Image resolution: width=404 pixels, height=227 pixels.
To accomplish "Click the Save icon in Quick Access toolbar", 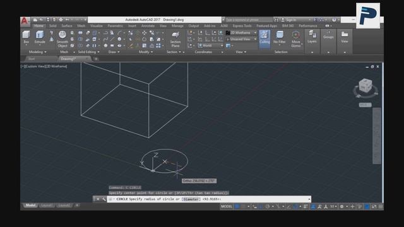I will (48, 20).
